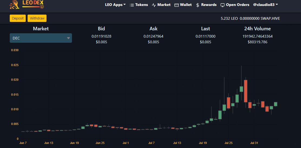Open the @claudio83 account menu
This screenshot has height=148, width=301.
(266, 5)
